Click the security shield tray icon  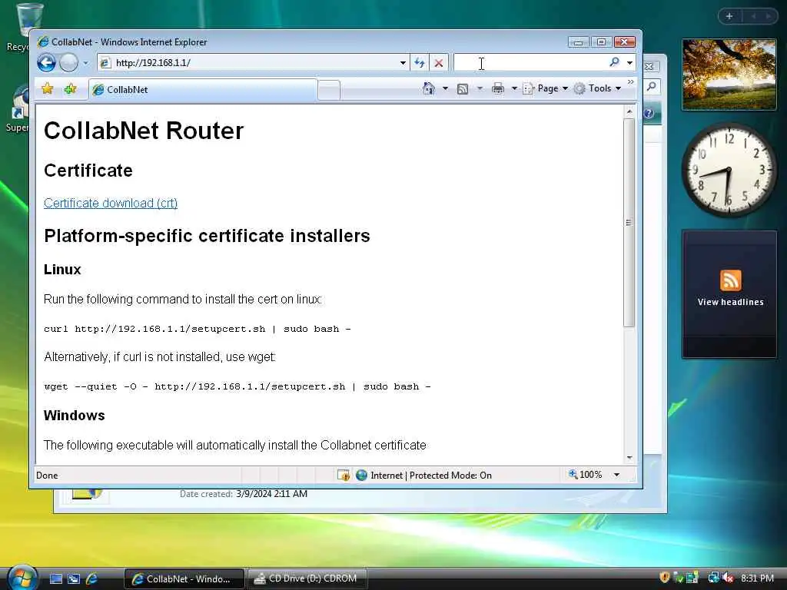click(665, 578)
